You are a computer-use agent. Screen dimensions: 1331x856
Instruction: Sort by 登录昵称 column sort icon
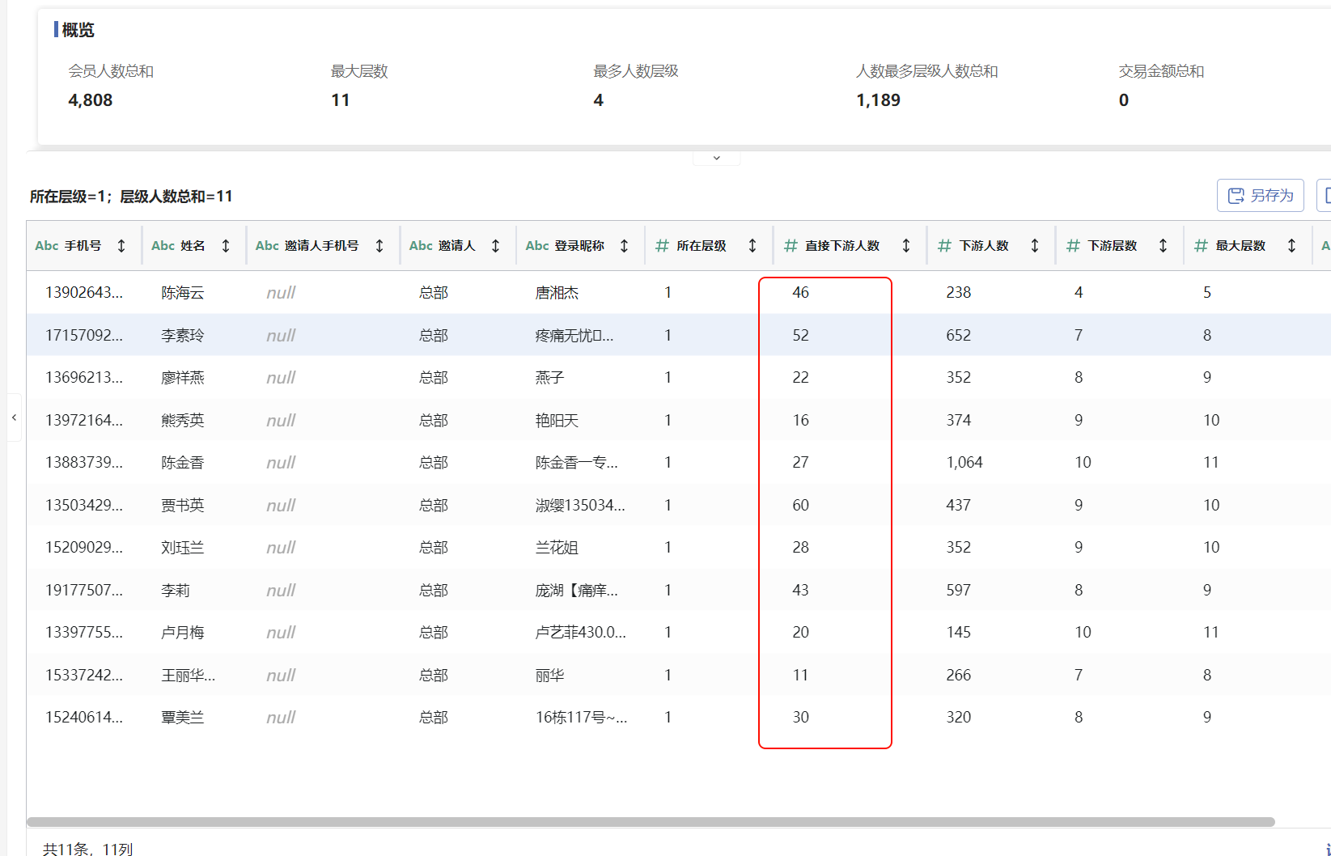(625, 245)
